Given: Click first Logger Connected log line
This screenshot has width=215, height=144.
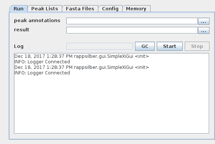Looking at the screenshot, I should pyautogui.click(x=42, y=62).
